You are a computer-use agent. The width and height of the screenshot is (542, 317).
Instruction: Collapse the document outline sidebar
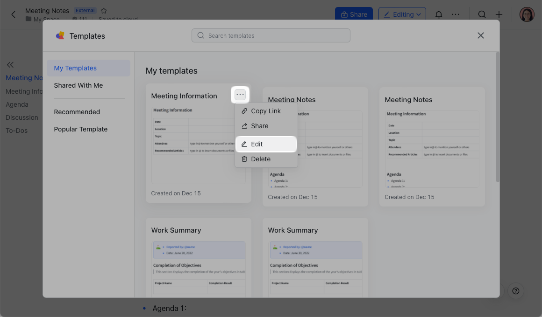[x=10, y=65]
